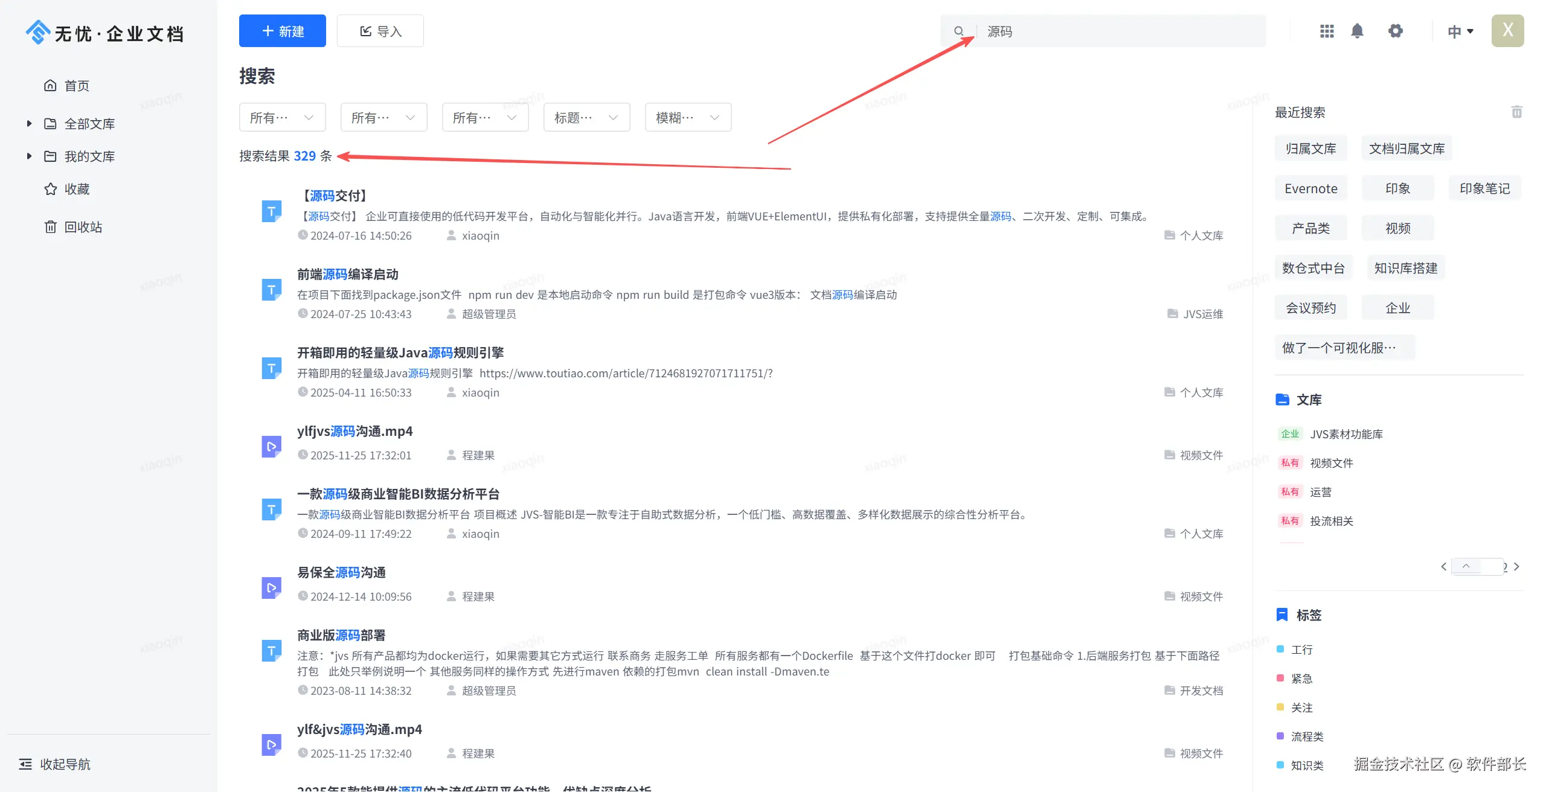Expand the 我的文库 tree node
Image resolution: width=1546 pixels, height=792 pixels.
click(x=29, y=156)
